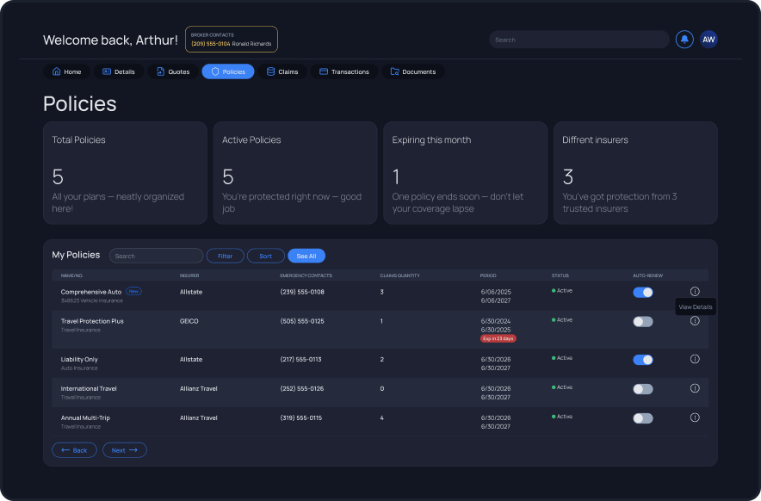The width and height of the screenshot is (761, 501).
Task: Open the Filter dropdown
Action: [225, 256]
